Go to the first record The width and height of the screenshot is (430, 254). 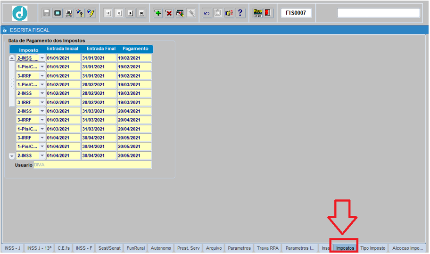click(x=108, y=13)
